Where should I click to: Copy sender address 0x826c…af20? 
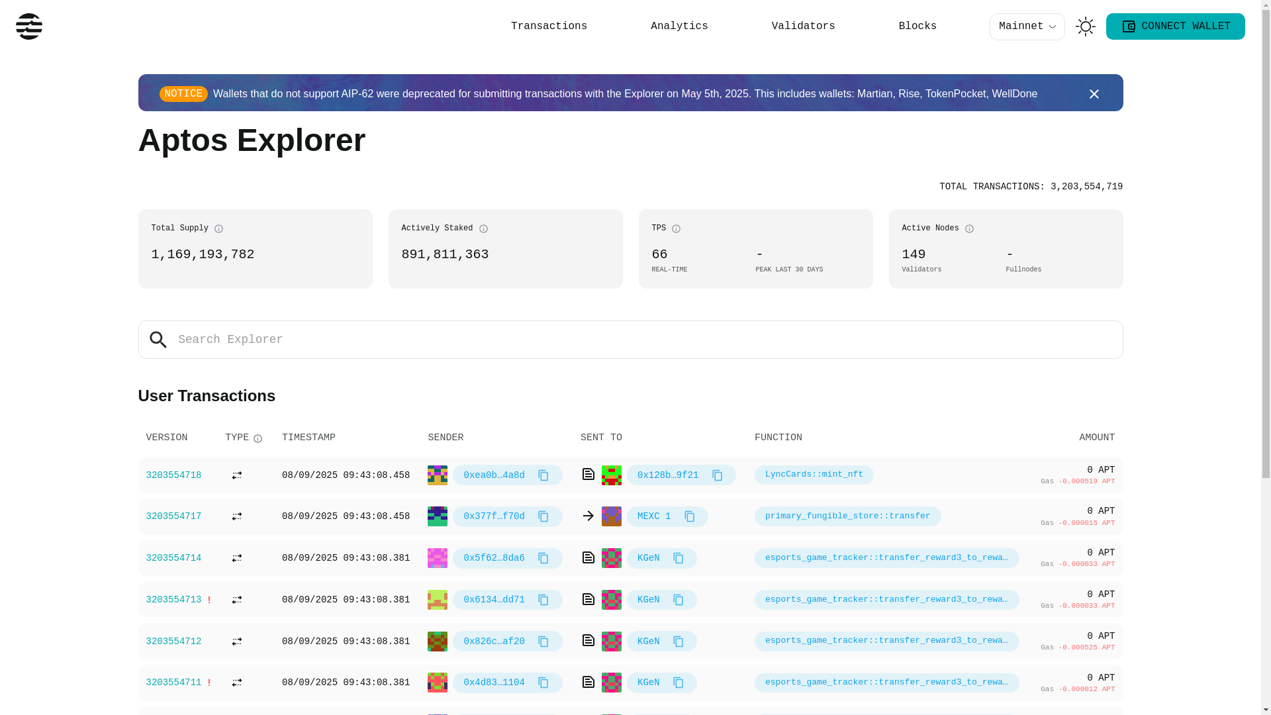pyautogui.click(x=543, y=642)
